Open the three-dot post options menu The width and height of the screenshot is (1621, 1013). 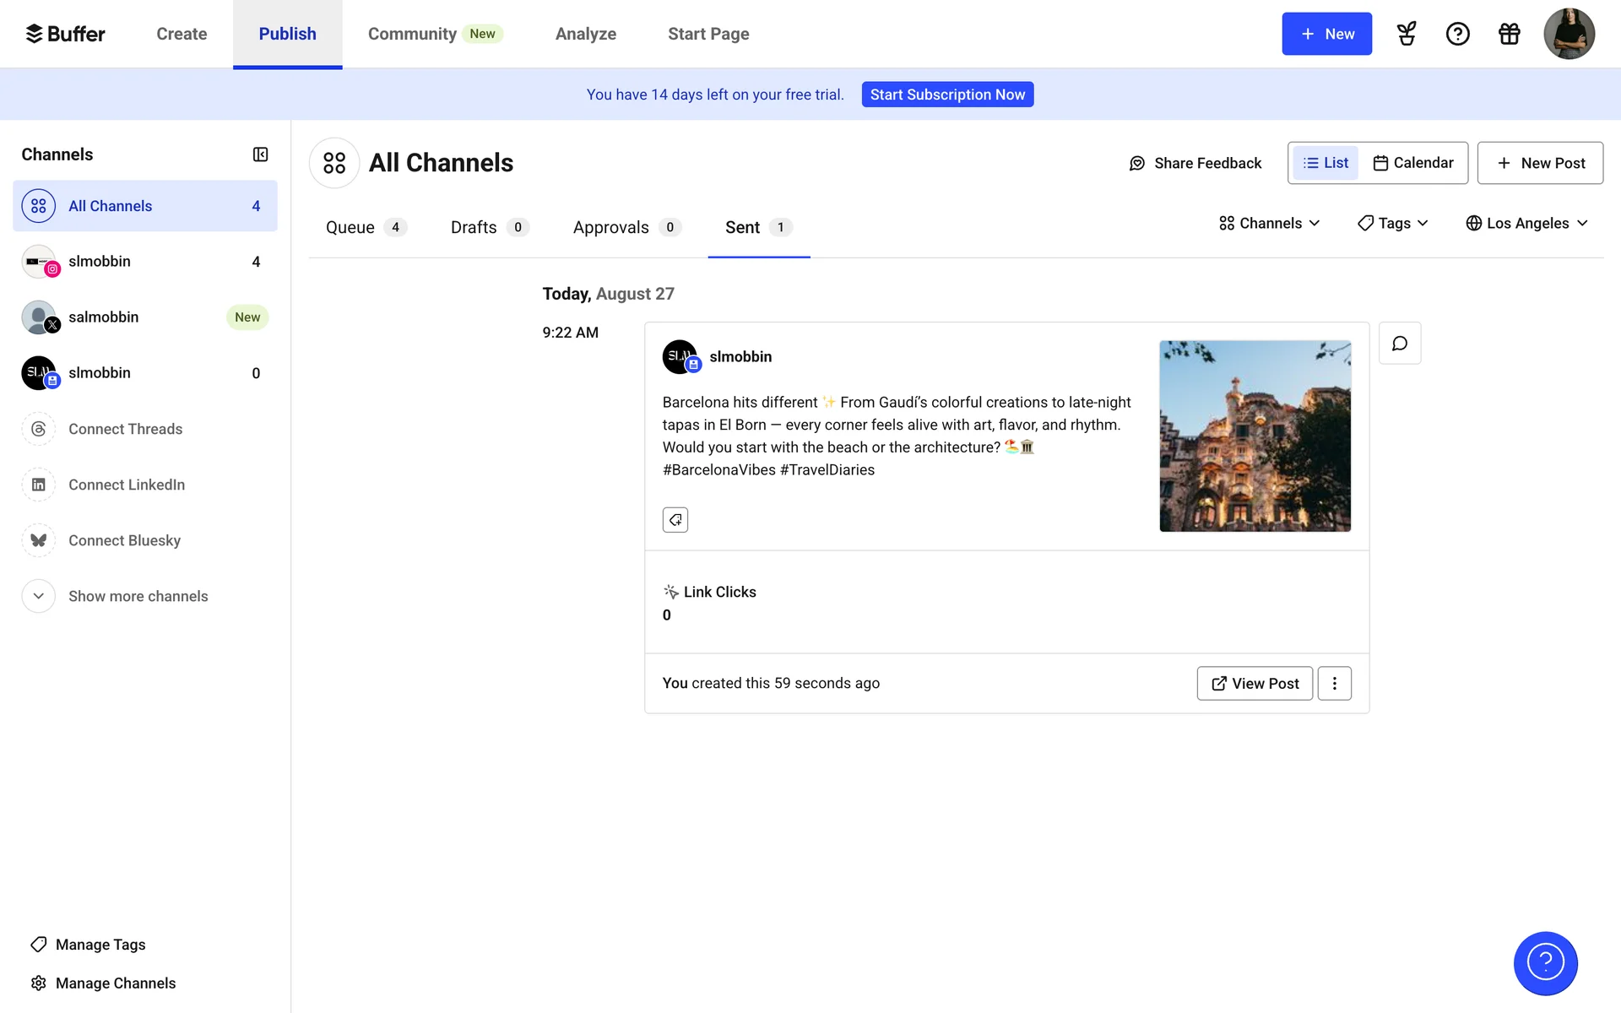1334,684
